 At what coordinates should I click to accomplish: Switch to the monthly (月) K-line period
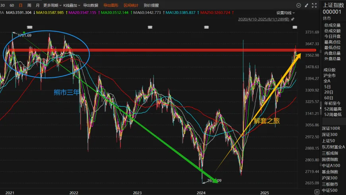[x=37, y=6]
